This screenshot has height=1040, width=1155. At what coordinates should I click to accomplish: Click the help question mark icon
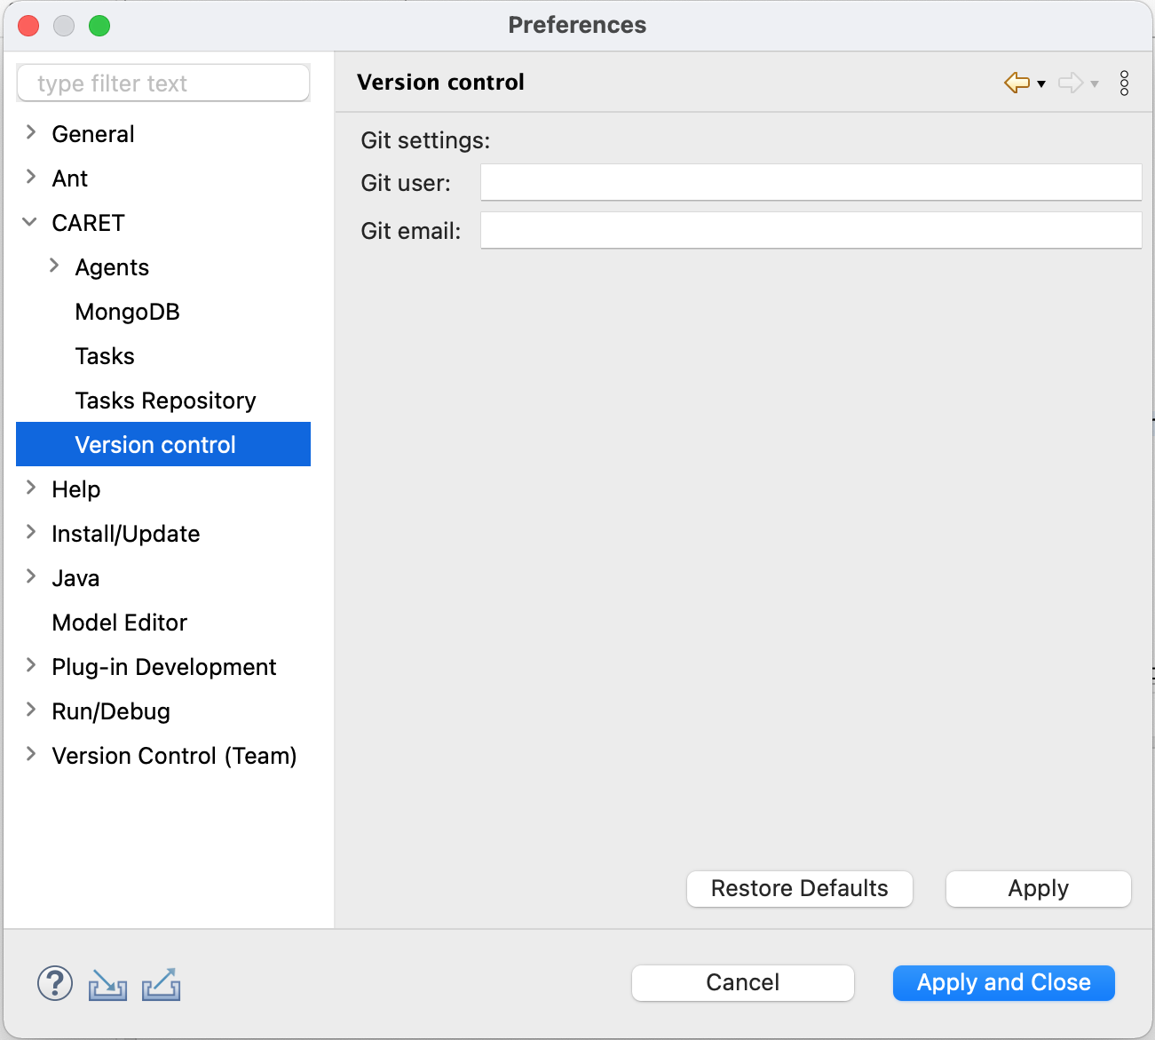54,983
